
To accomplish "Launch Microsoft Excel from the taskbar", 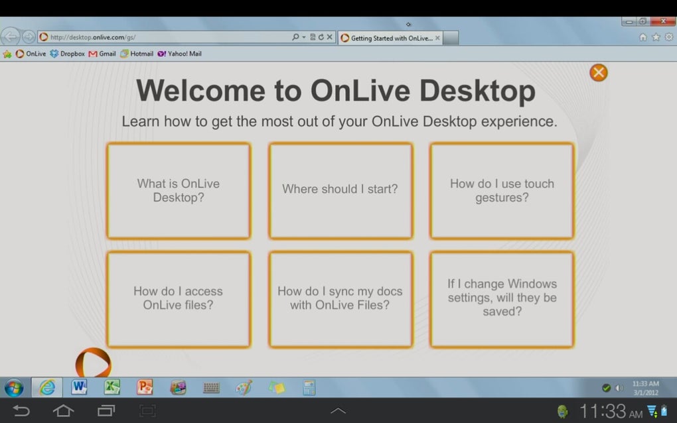I will pos(112,387).
